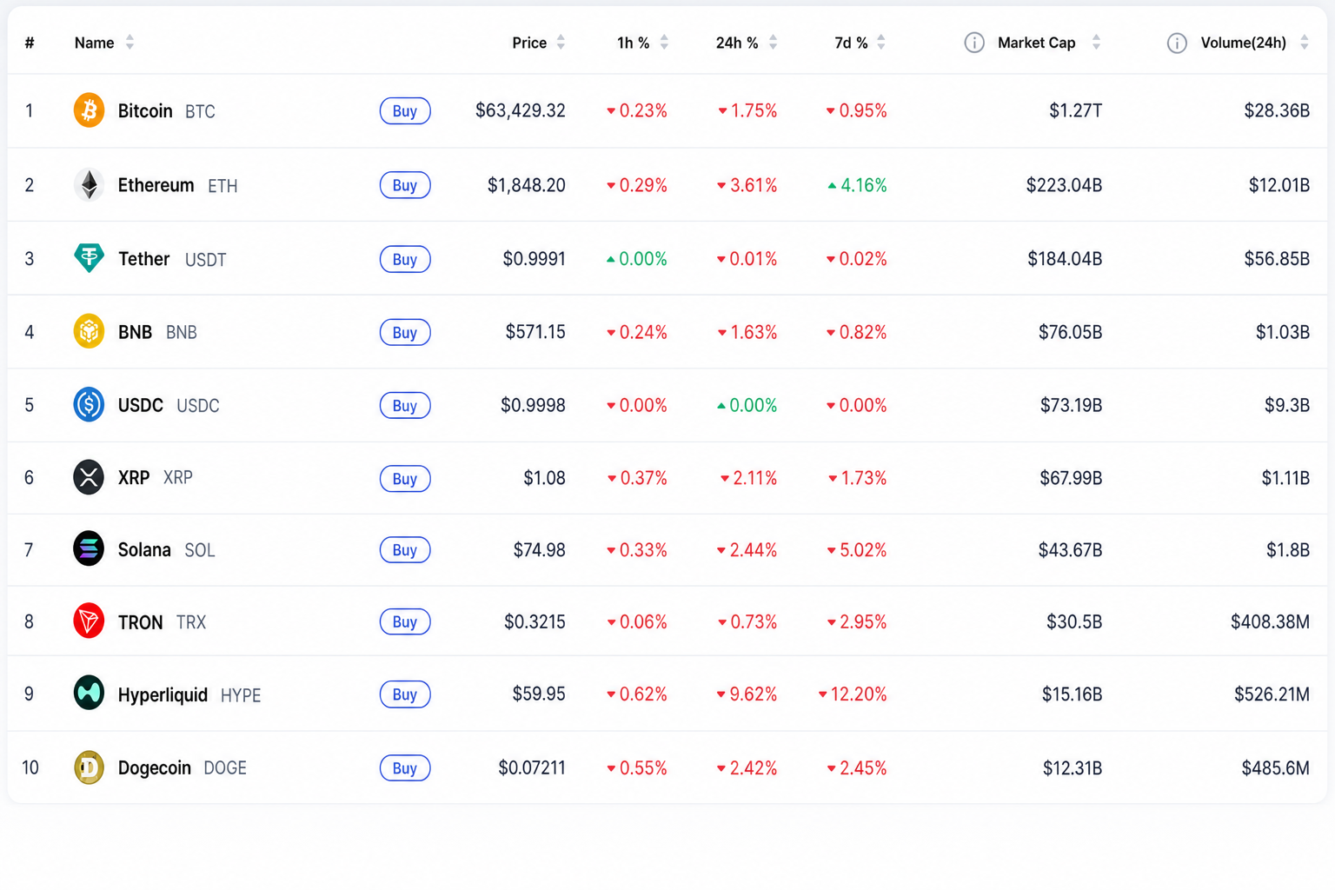Click the Hyperliquid logo icon
This screenshot has width=1335, height=890.
tap(89, 694)
